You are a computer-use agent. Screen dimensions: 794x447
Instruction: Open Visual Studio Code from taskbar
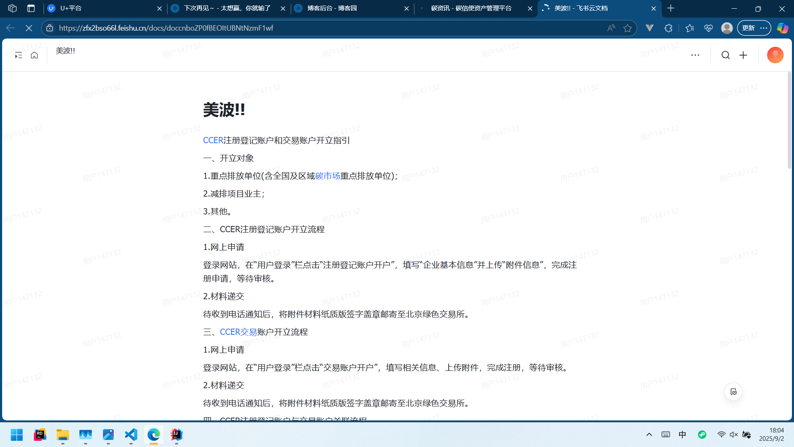click(131, 435)
